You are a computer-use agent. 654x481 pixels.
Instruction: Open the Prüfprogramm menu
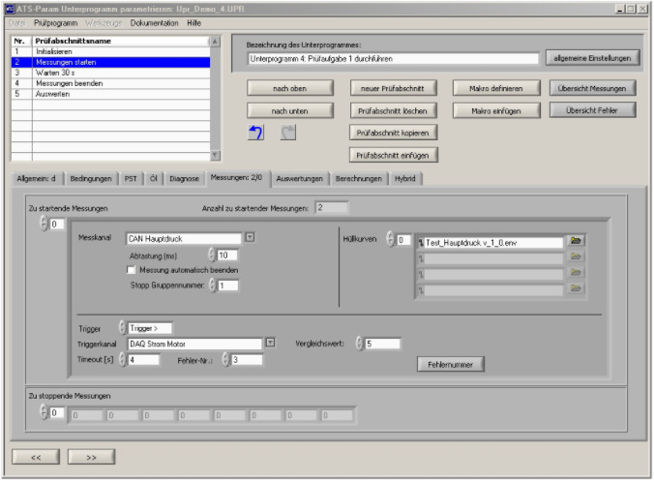coord(55,23)
